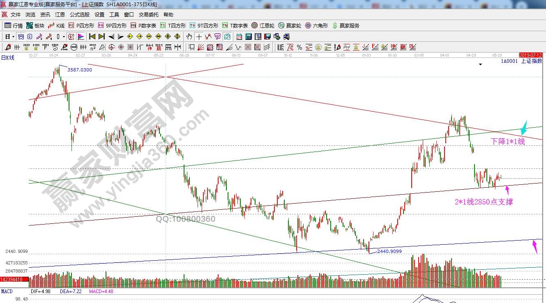Toggle the highlighted flag chart button
This screenshot has width=546, height=303.
coord(81,37)
